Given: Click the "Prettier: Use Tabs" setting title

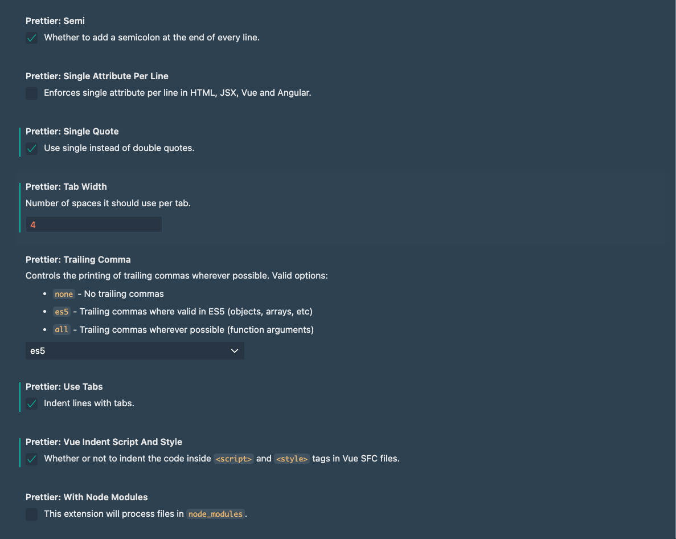Looking at the screenshot, I should pos(64,387).
